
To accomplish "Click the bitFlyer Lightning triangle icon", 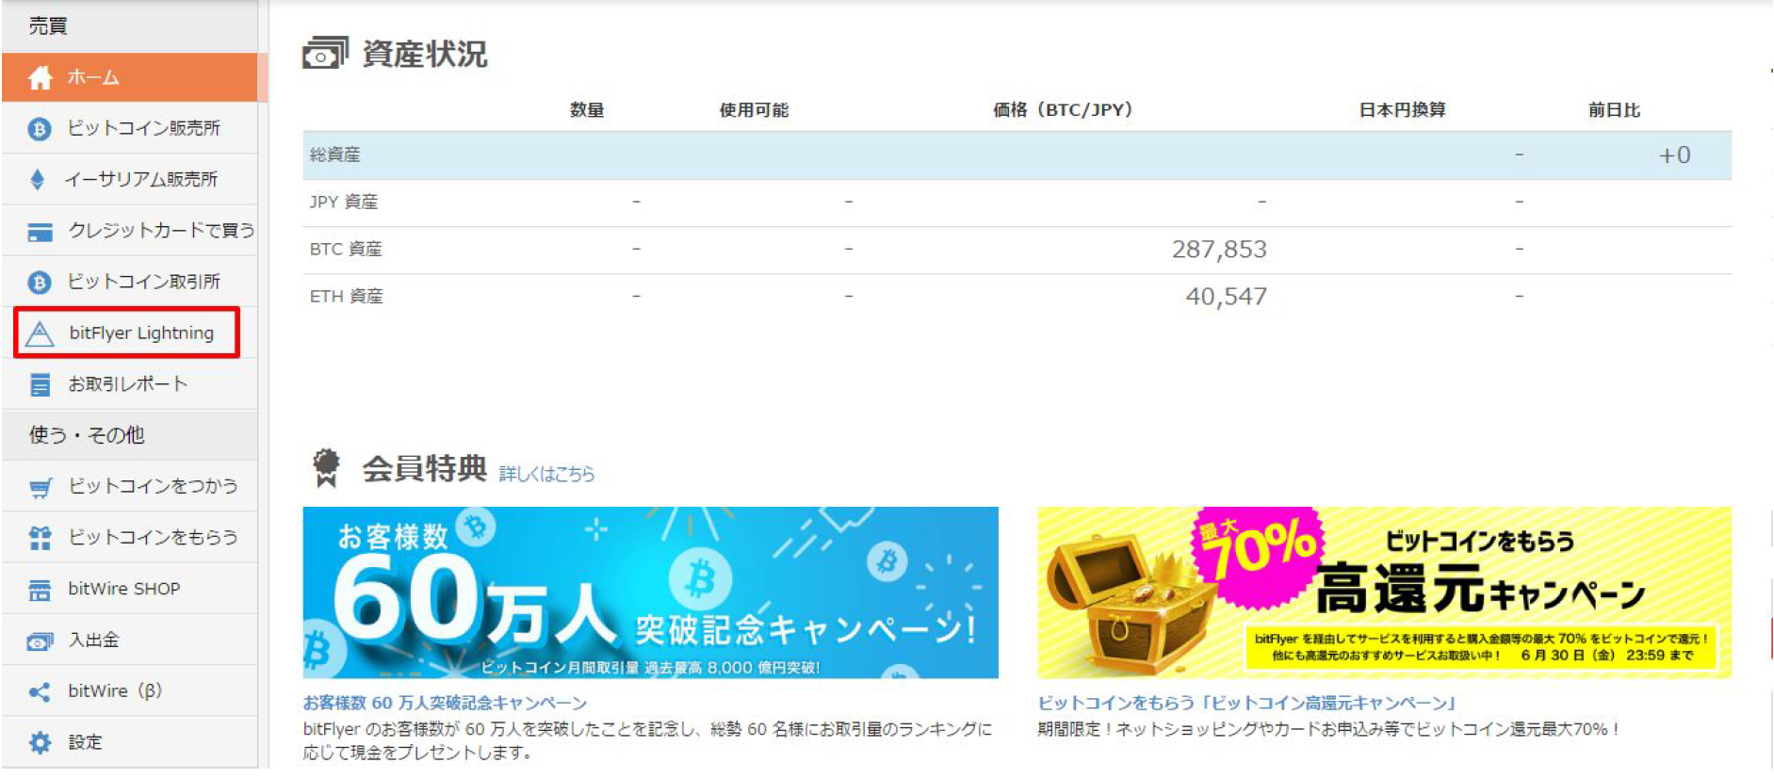I will pyautogui.click(x=40, y=334).
